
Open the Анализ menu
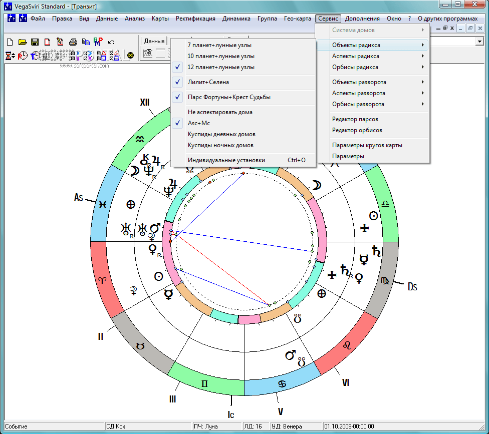[135, 19]
